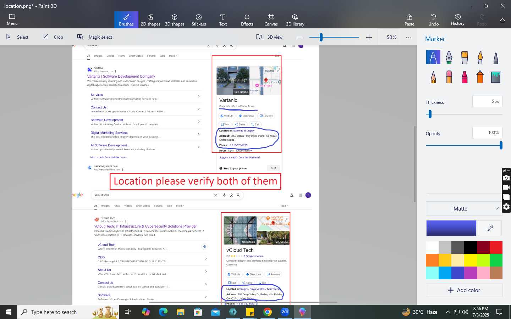
Task: Activate the Crop tool
Action: click(x=53, y=37)
